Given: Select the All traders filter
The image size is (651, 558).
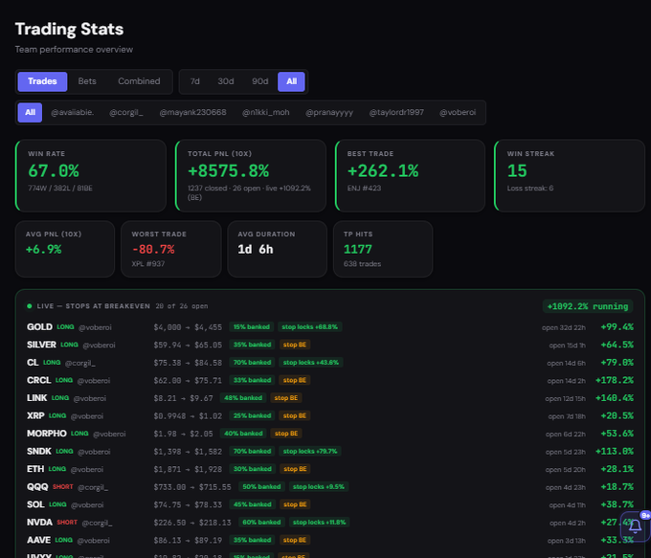Looking at the screenshot, I should point(30,113).
